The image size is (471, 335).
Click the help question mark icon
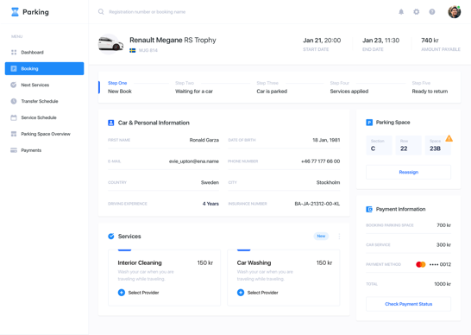pyautogui.click(x=432, y=12)
